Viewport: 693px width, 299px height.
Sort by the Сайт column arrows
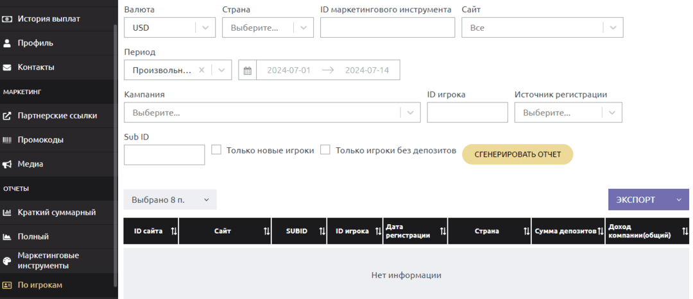point(266,231)
